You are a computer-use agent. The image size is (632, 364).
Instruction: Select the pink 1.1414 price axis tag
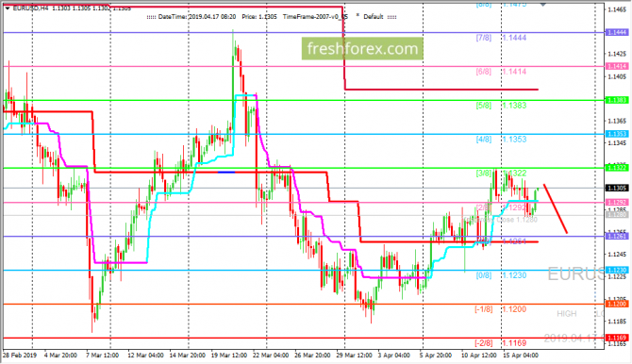[616, 66]
